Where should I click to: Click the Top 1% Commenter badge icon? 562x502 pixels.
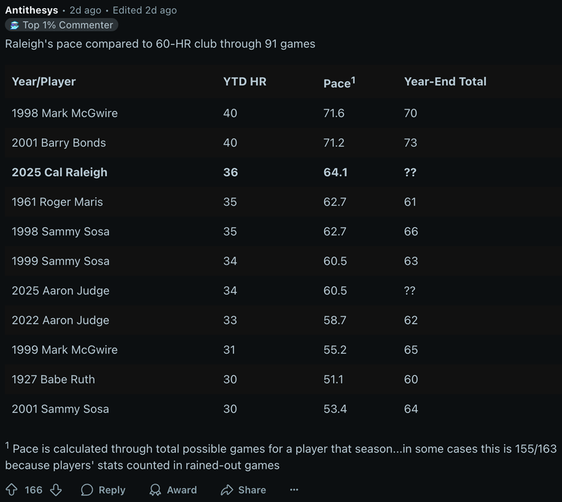(x=14, y=25)
